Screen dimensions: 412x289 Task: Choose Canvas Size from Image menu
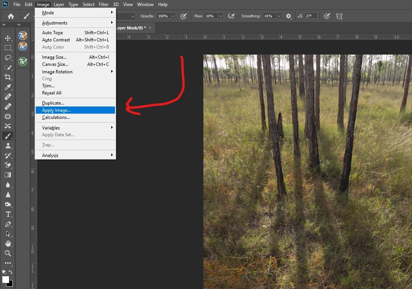tap(55, 64)
